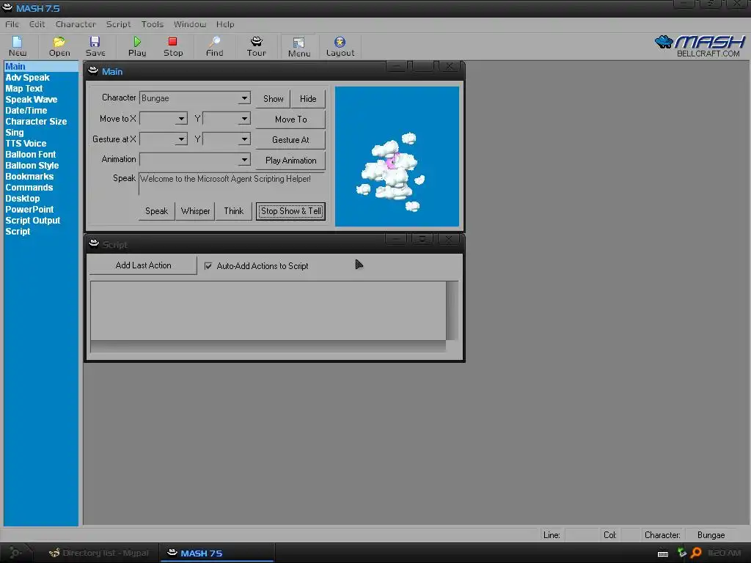The image size is (751, 563).
Task: Click the Move To button
Action: [x=290, y=119]
